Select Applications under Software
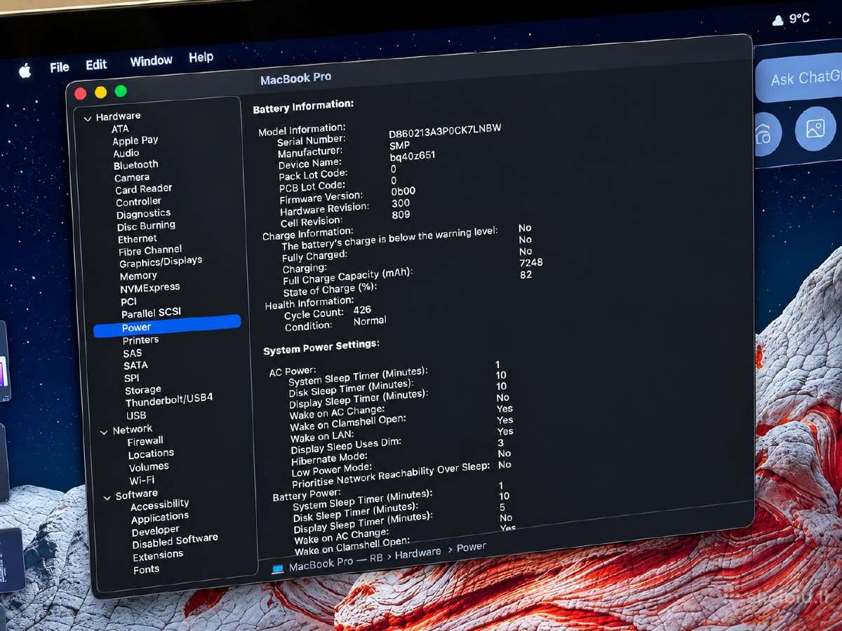842x631 pixels. coord(159,517)
